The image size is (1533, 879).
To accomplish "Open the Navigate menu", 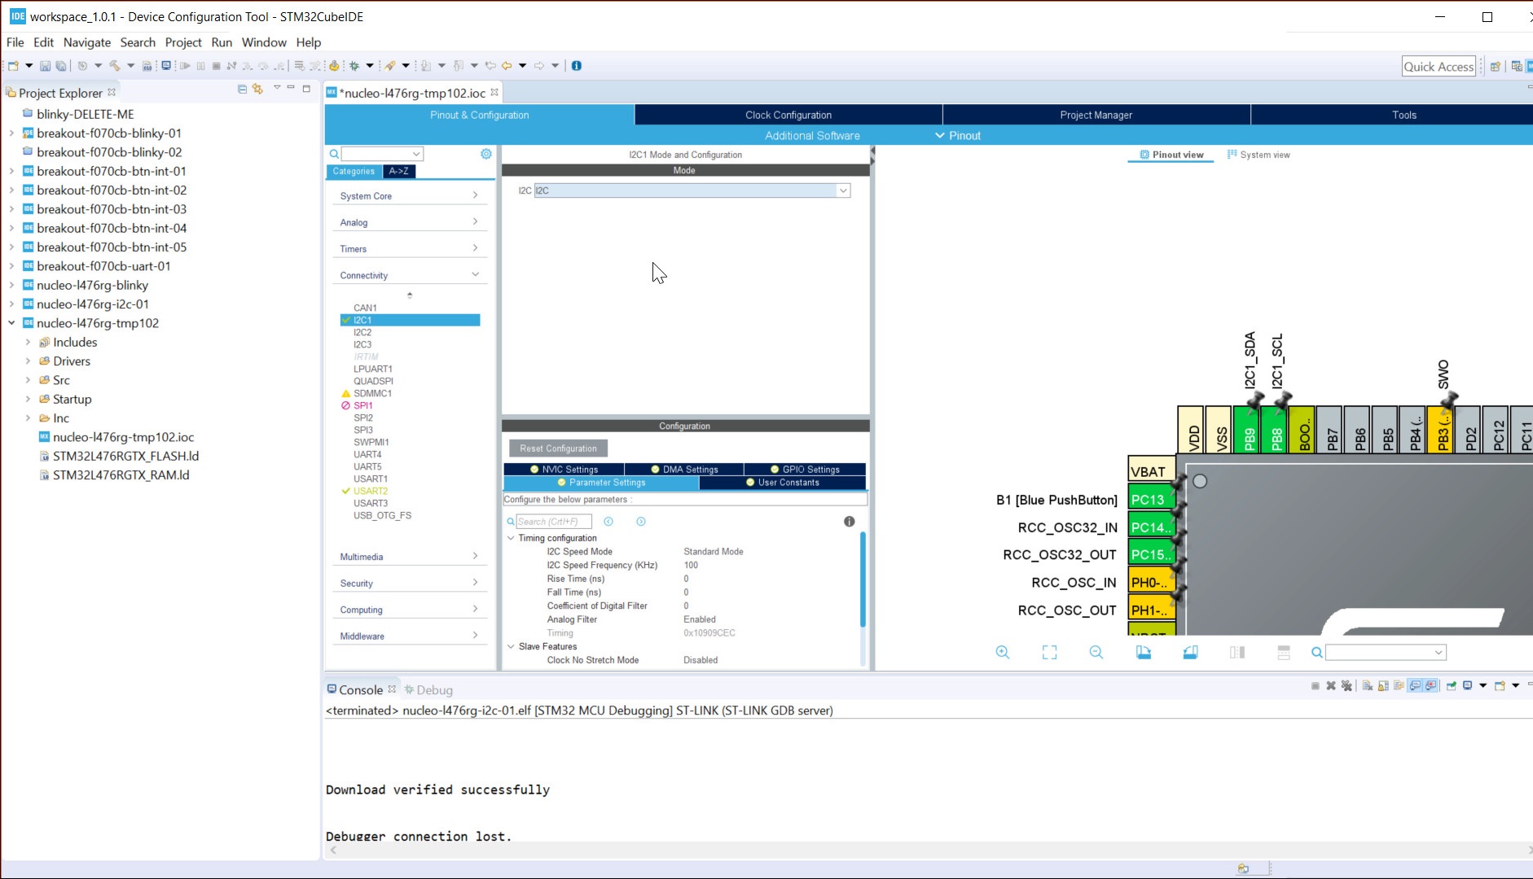I will coord(86,42).
